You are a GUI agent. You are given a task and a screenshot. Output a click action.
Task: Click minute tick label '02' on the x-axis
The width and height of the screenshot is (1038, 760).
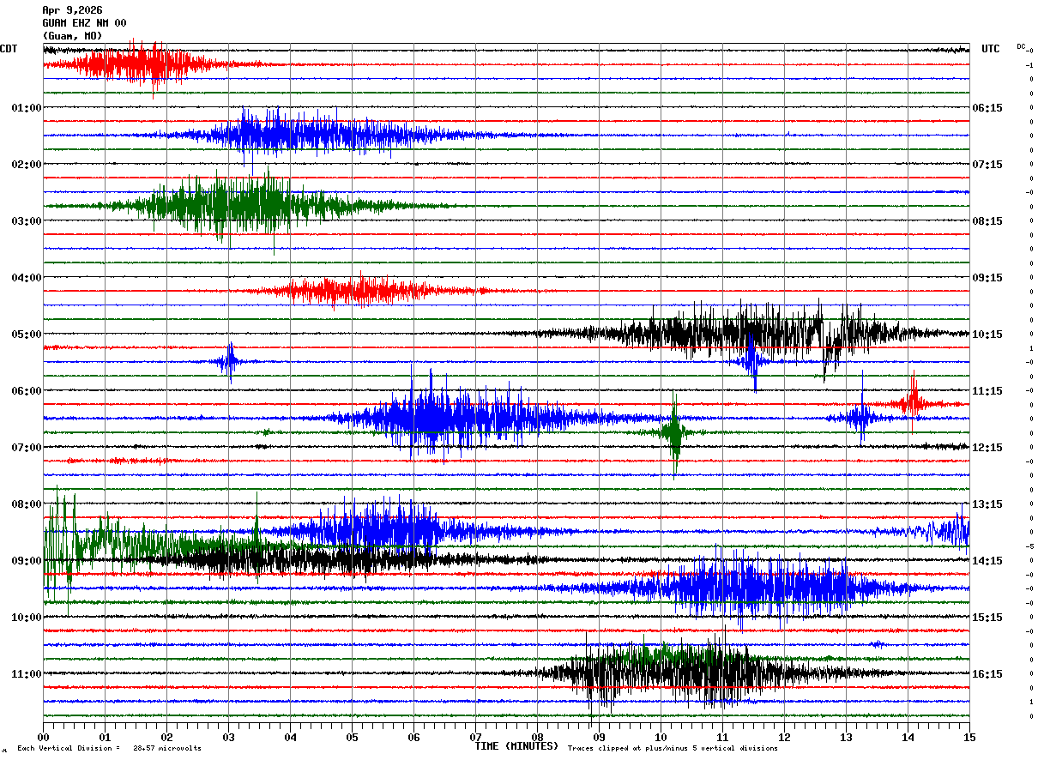167,737
